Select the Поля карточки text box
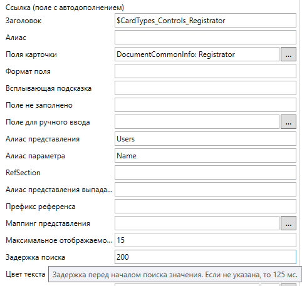 [x=197, y=54]
